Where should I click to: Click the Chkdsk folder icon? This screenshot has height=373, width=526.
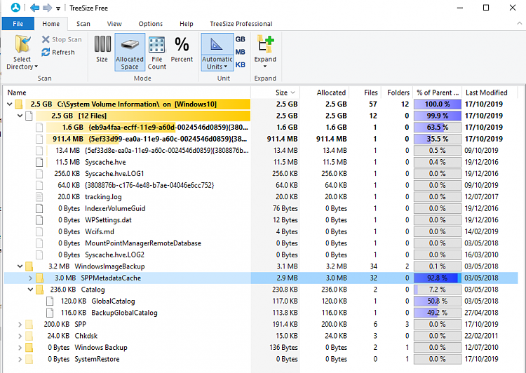[29, 336]
